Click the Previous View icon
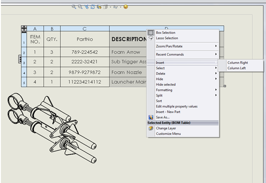Image resolution: width=266 pixels, height=183 pixels. tap(87, 7)
